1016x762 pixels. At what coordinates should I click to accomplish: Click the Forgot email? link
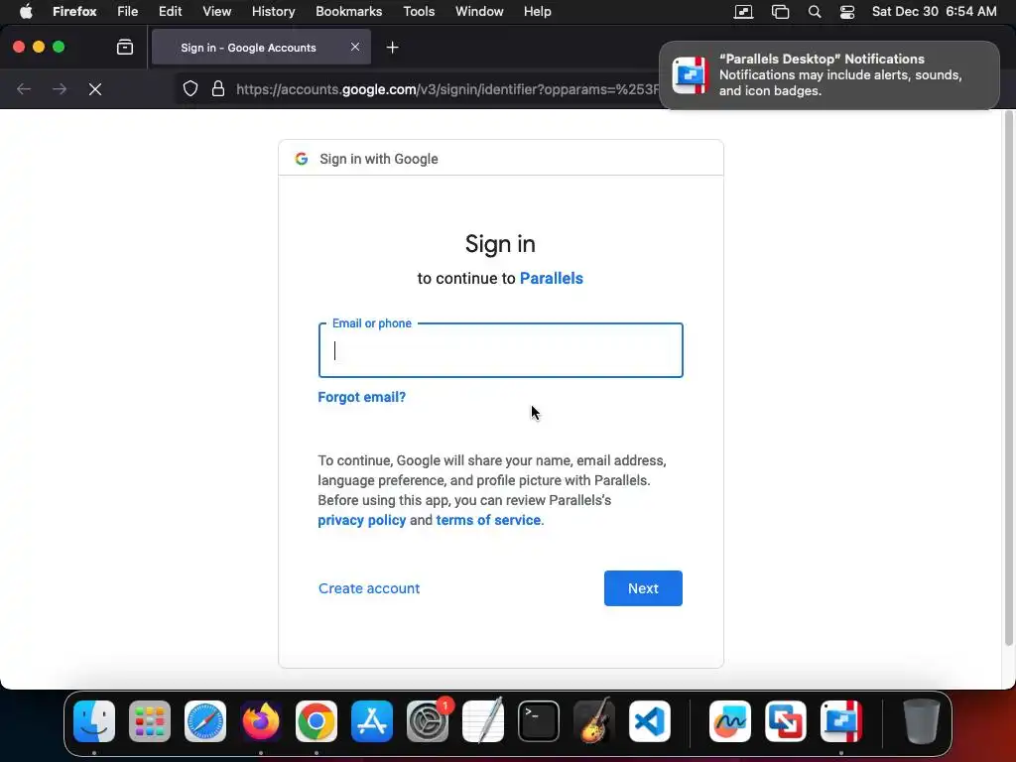[361, 397]
